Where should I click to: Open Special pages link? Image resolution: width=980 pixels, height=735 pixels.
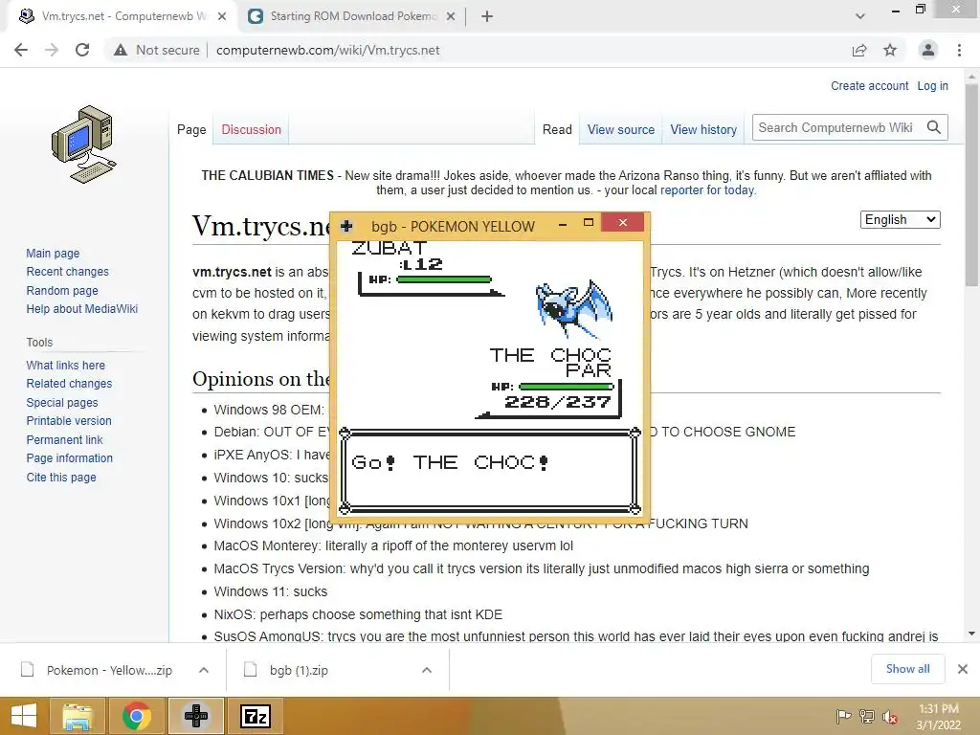pyautogui.click(x=62, y=403)
